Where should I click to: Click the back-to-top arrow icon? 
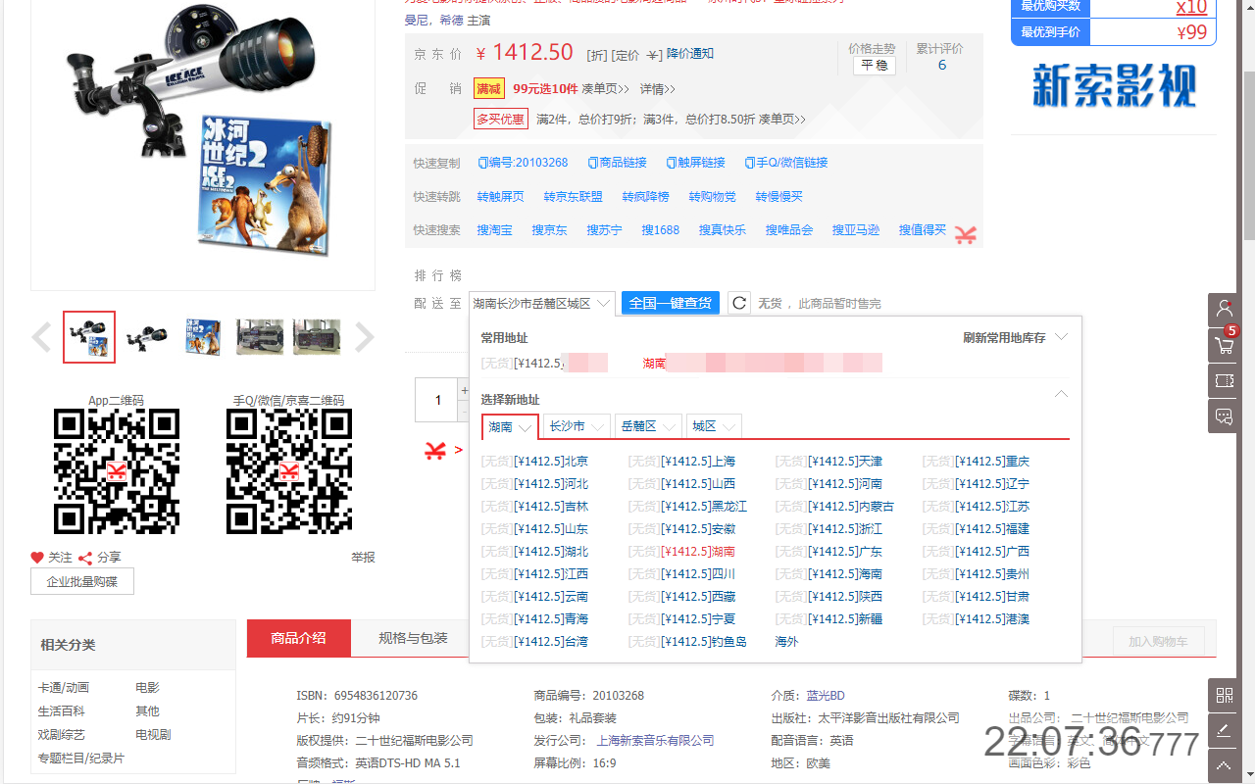pos(1224,765)
